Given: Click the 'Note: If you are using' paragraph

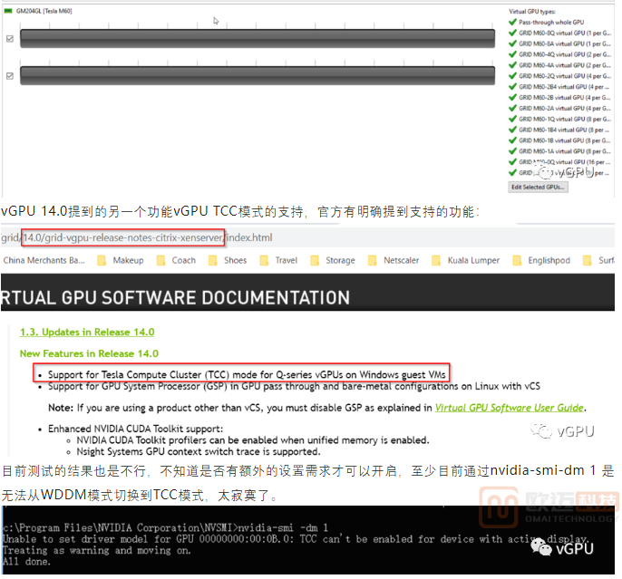Looking at the screenshot, I should coord(317,408).
